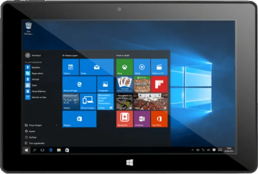Open Hesap Makinesi from most used list
Screen dimensions: 258x174
coord(36,91)
